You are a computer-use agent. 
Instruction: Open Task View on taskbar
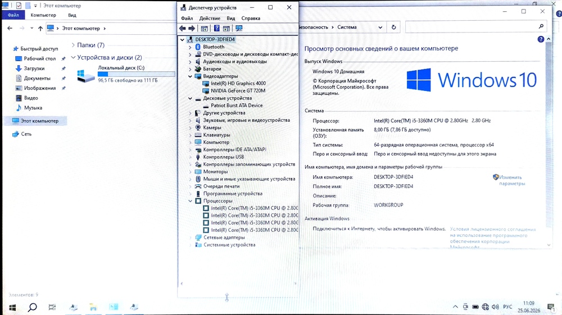52,307
